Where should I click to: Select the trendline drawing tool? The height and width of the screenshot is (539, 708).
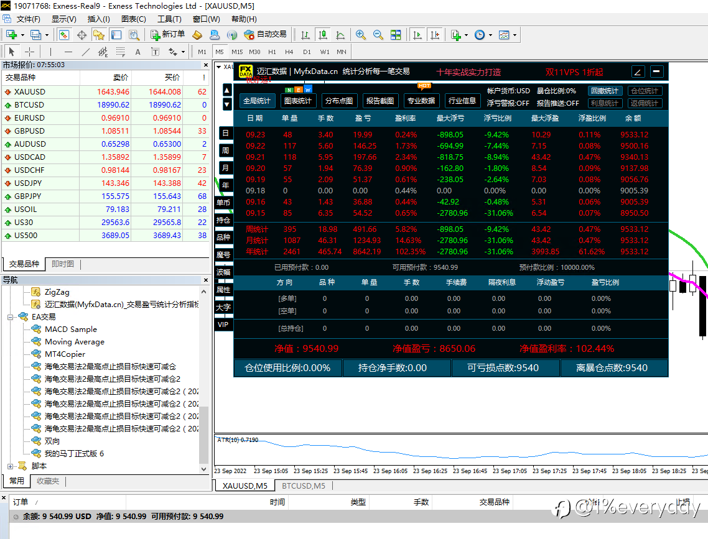[86, 52]
